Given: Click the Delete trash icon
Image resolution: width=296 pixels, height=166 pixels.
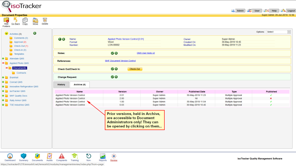Looking at the screenshot, I should (45, 20).
